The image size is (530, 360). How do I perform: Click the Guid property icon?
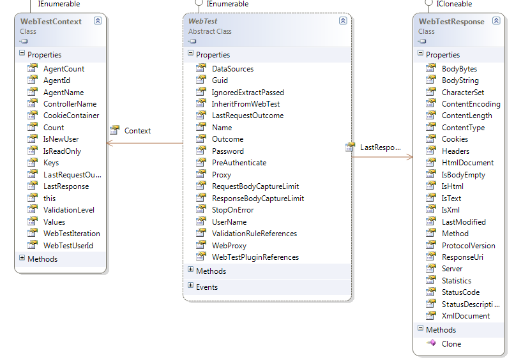coord(201,80)
